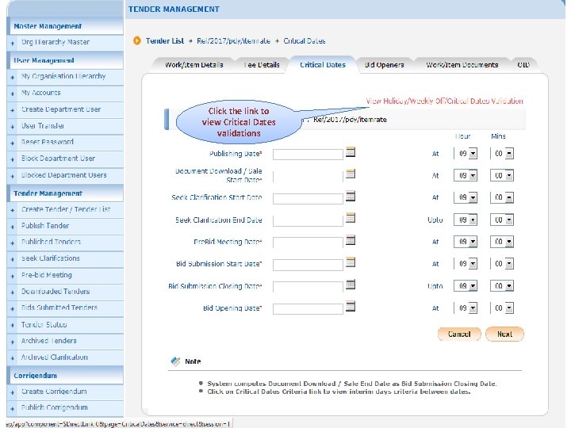Open calendar for Bid Opening Date
The height and width of the screenshot is (428, 571).
(x=351, y=307)
